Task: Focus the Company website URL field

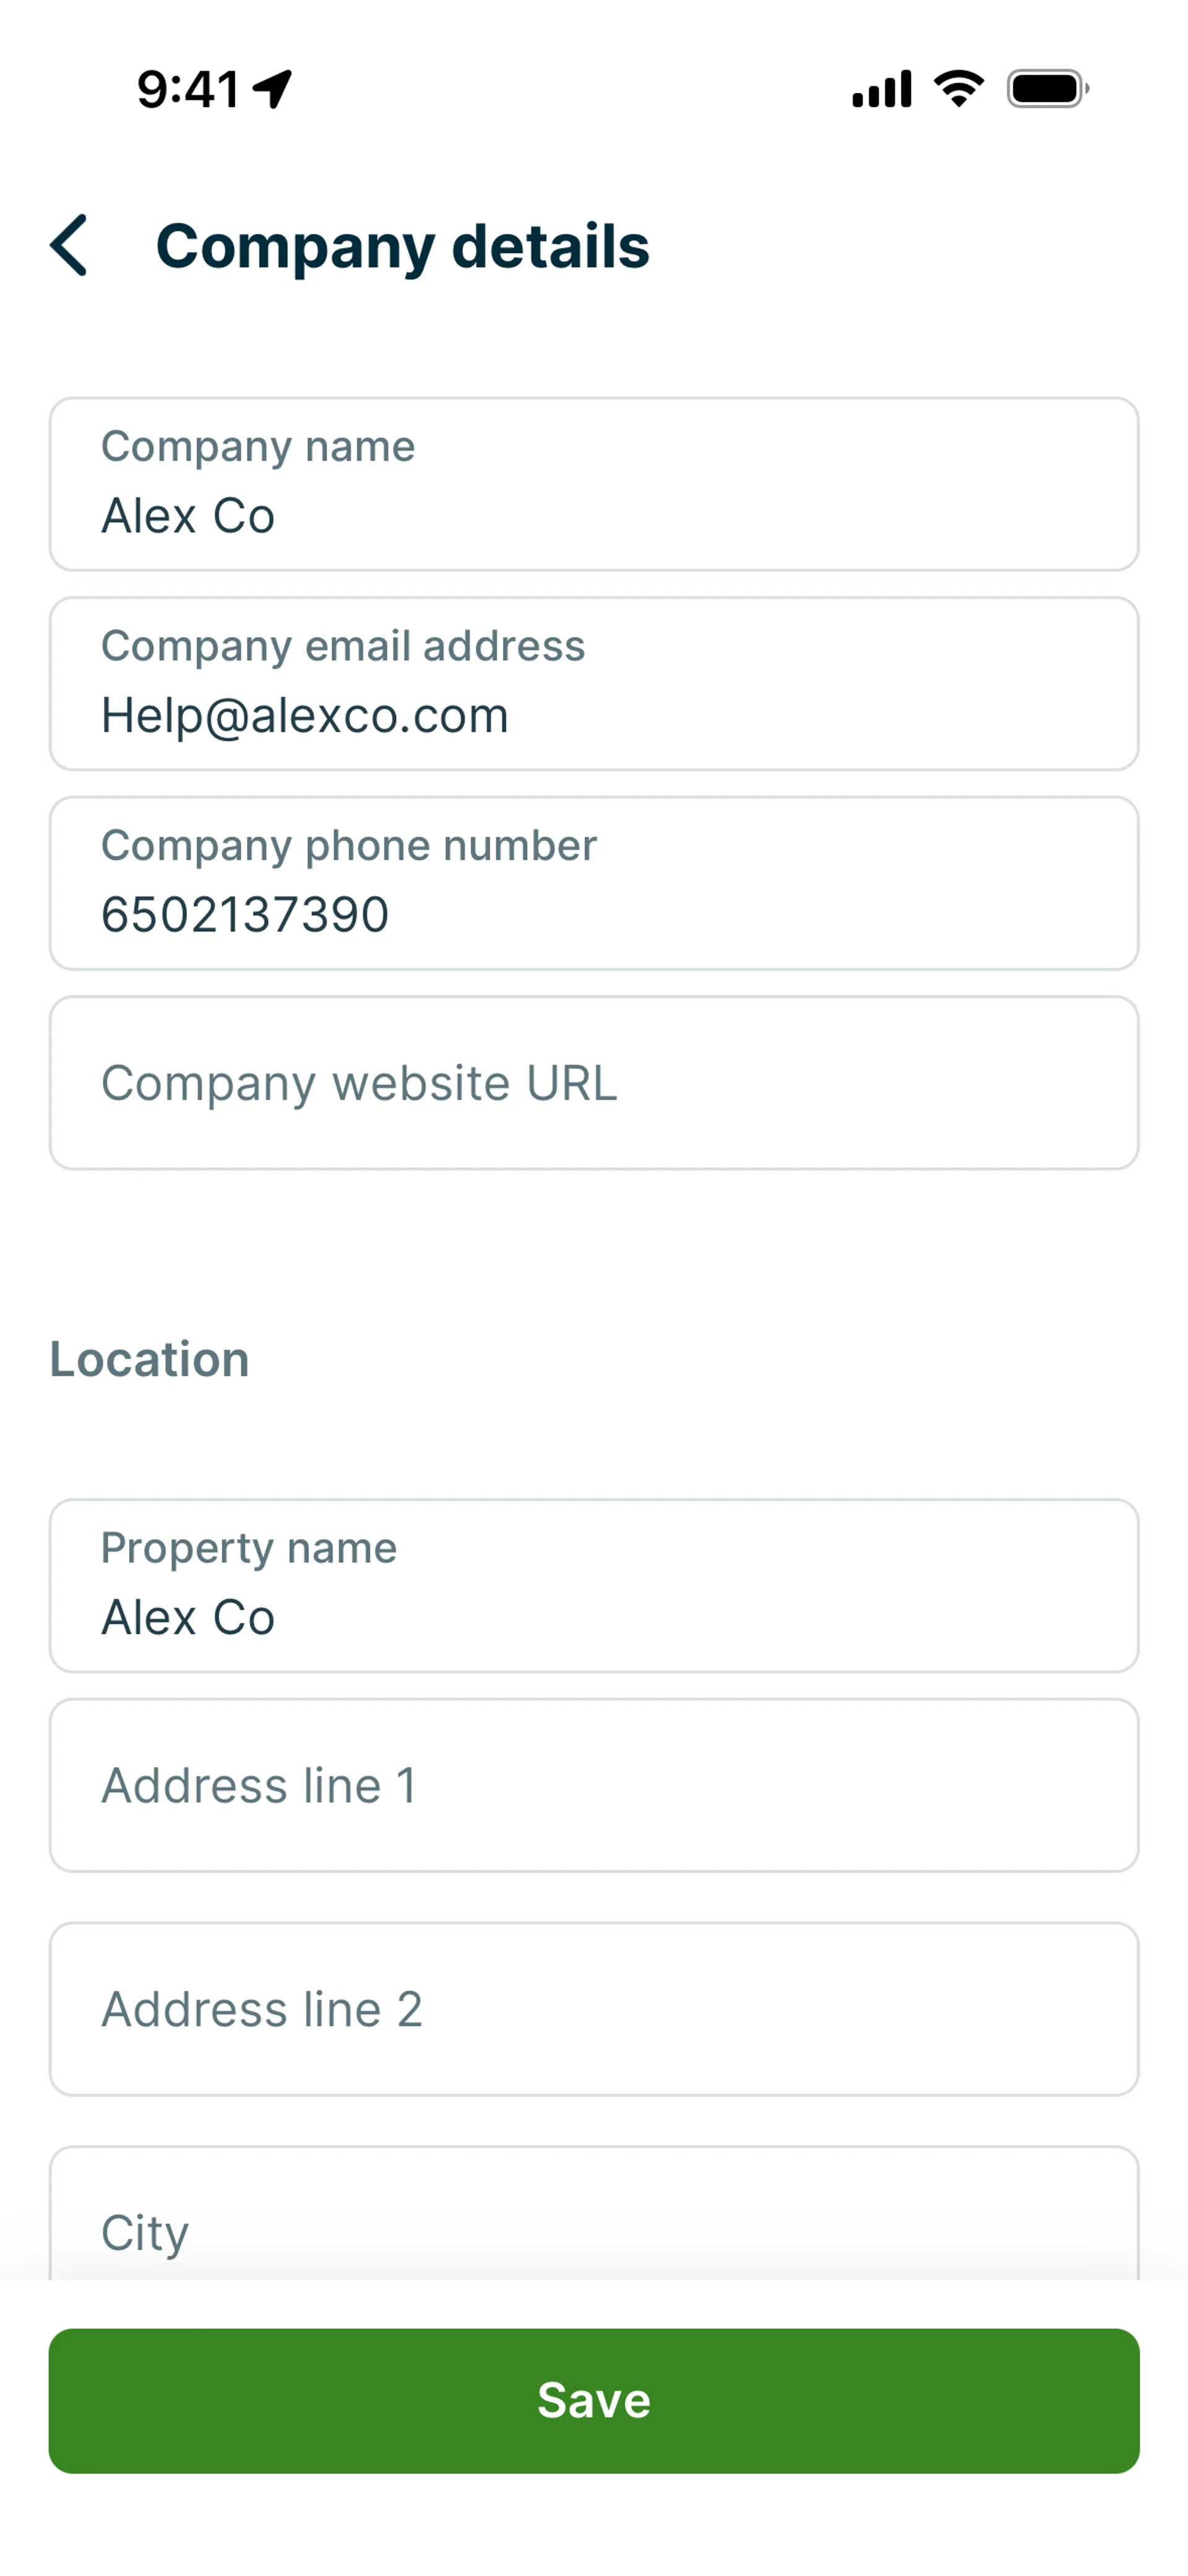Action: 594,1083
